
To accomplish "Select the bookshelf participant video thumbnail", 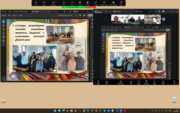I will pyautogui.click(x=153, y=19).
